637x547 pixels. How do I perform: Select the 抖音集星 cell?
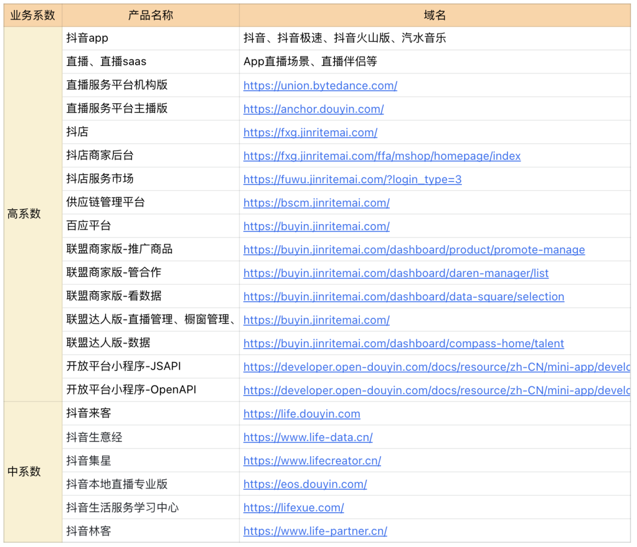(x=151, y=460)
